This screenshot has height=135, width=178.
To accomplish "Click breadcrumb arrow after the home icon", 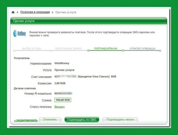I will pos(17,12).
